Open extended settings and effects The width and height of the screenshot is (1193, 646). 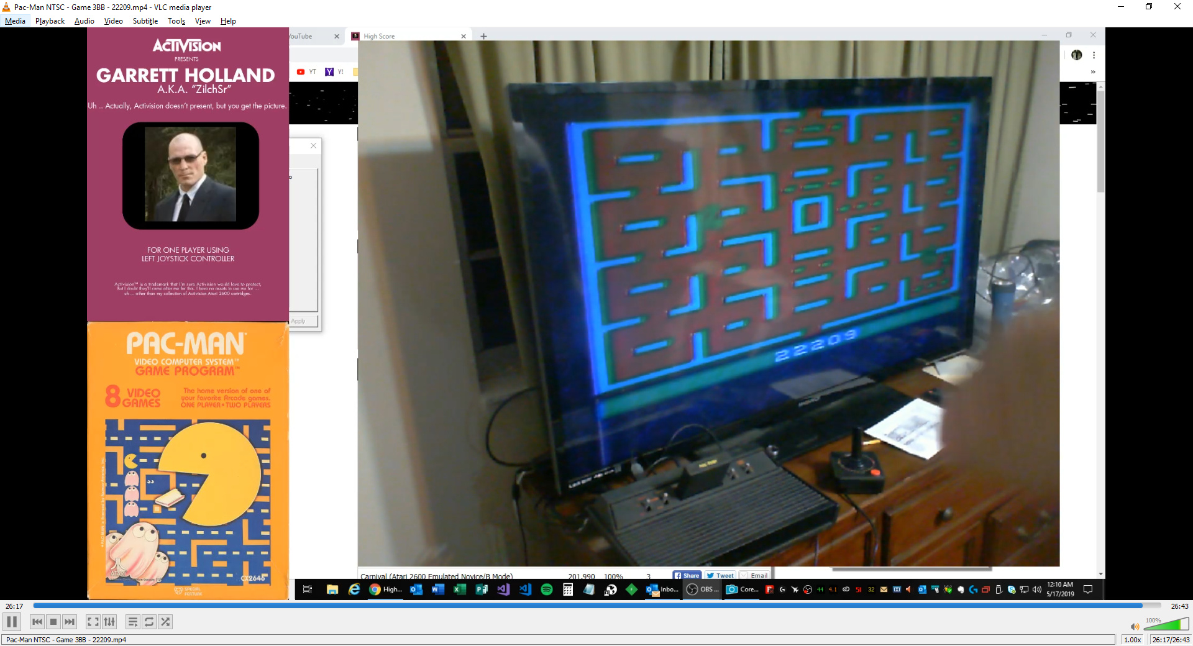tap(109, 622)
